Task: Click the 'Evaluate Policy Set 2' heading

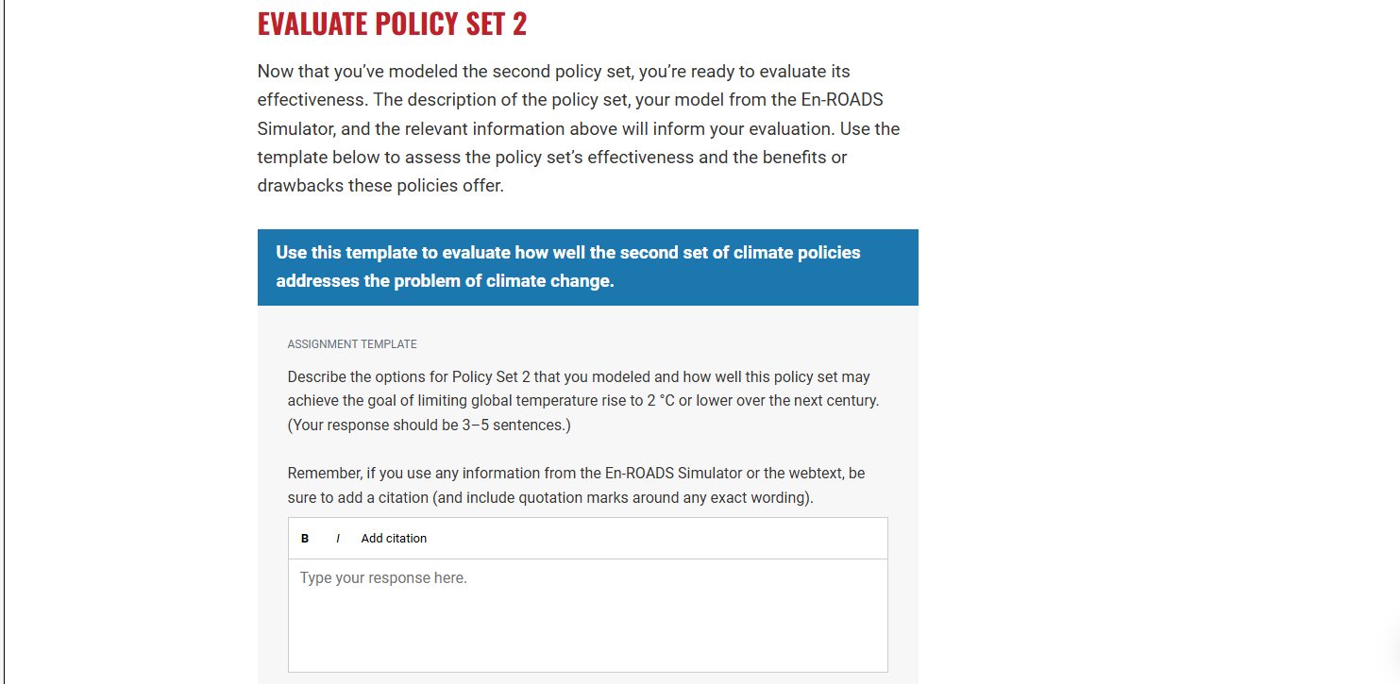Action: [x=392, y=24]
